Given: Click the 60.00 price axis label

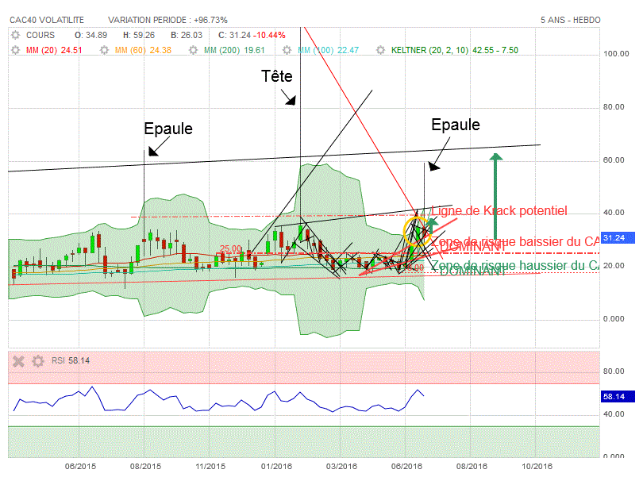Looking at the screenshot, I should [x=614, y=160].
